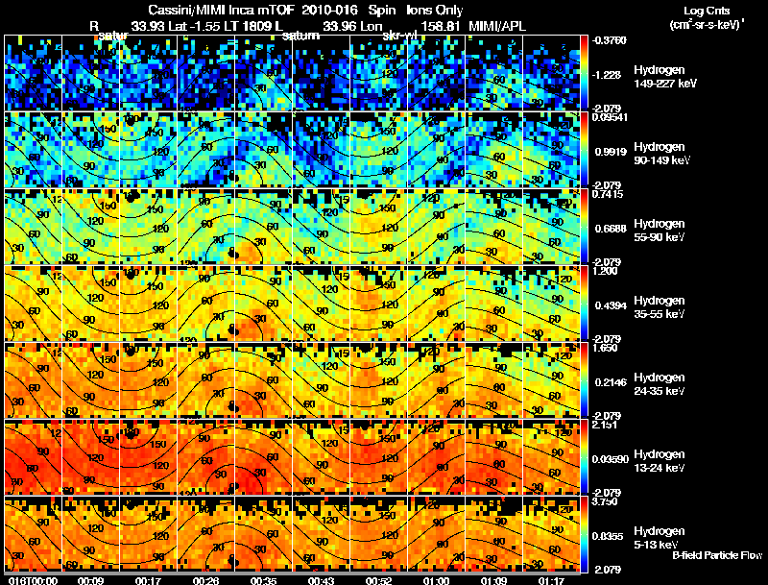The width and height of the screenshot is (768, 585).
Task: Open the 55-90 keV map at 00:35
Action: click(263, 227)
